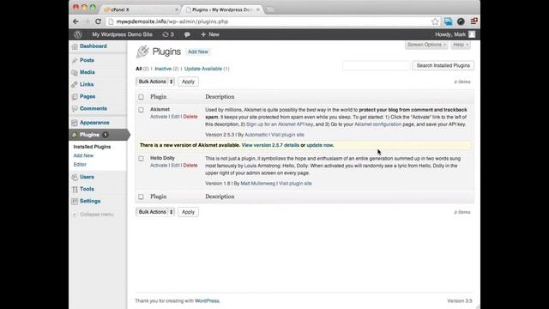Click the Pages sidebar icon
Image resolution: width=549 pixels, height=309 pixels.
75,96
